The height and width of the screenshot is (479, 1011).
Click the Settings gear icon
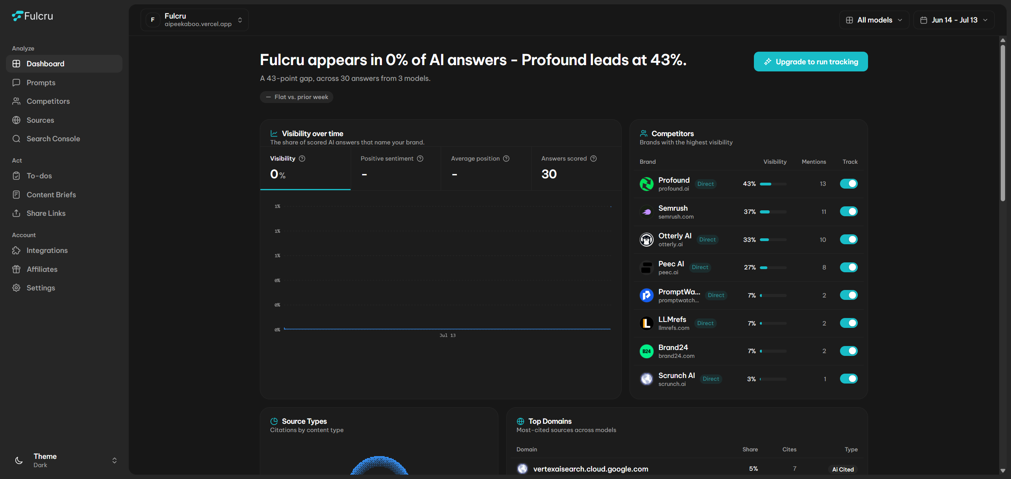(x=16, y=288)
